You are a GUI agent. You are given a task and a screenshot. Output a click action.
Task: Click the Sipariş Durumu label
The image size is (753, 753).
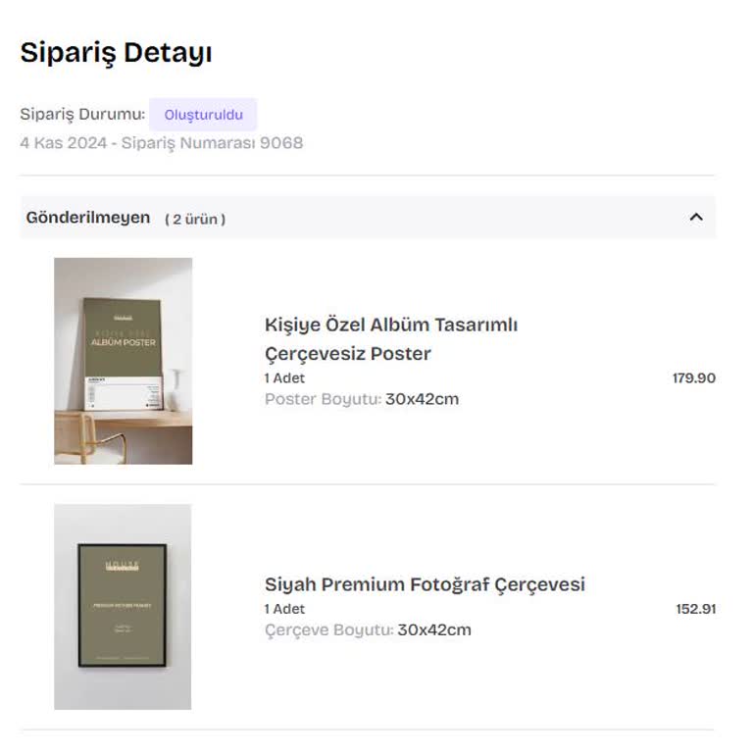(82, 115)
